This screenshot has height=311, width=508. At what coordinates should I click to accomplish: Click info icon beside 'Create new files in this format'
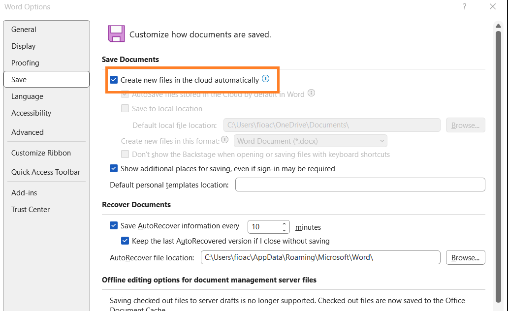tap(225, 140)
